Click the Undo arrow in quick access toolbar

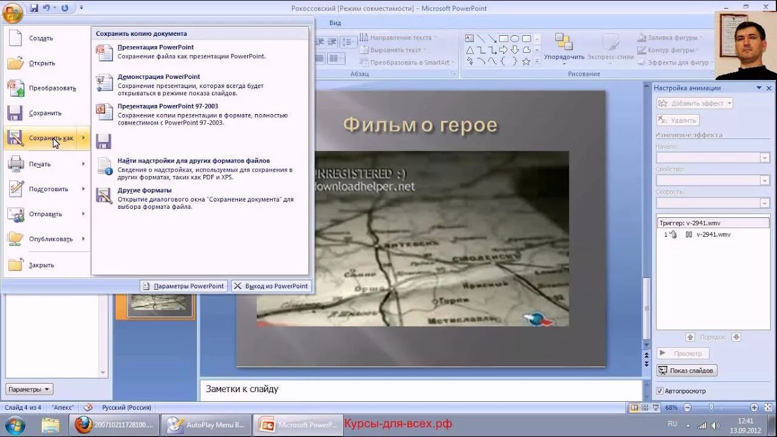coord(46,8)
